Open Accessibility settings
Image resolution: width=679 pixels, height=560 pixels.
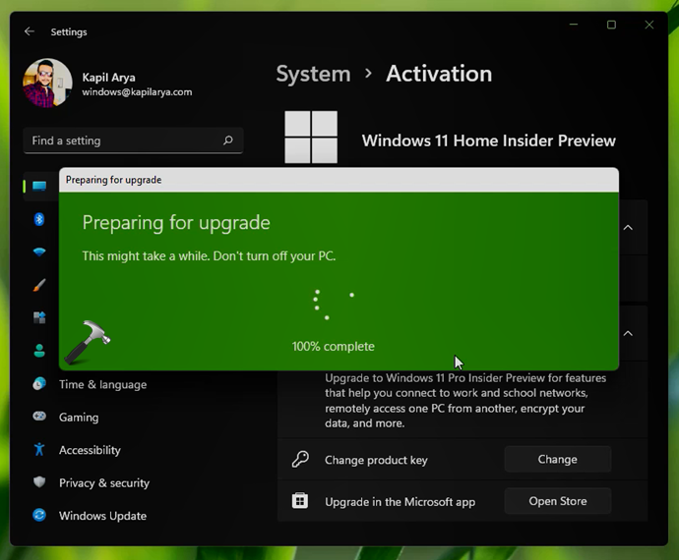click(x=90, y=450)
